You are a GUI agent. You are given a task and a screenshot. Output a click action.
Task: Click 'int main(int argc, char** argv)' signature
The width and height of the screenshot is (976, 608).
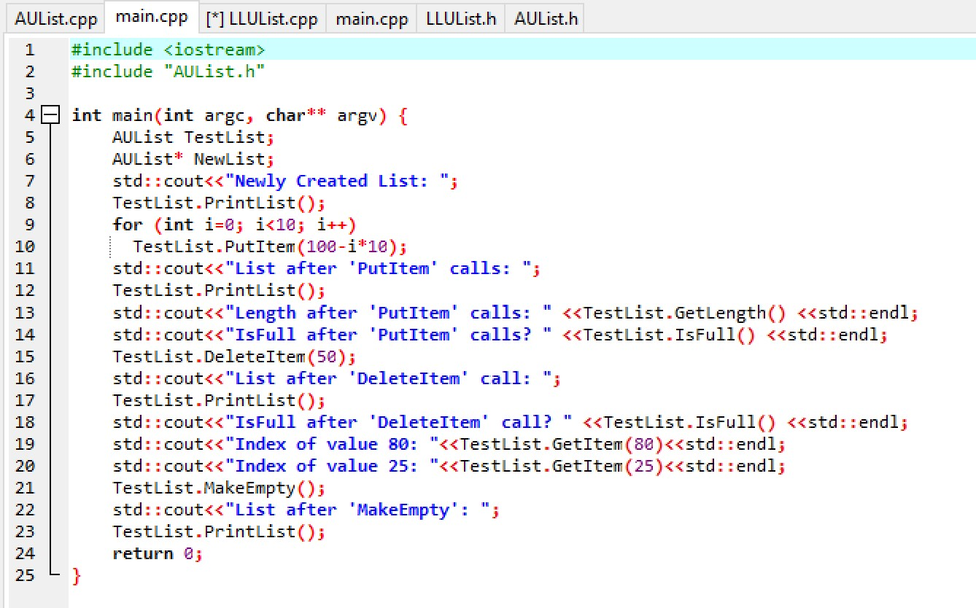pos(230,115)
